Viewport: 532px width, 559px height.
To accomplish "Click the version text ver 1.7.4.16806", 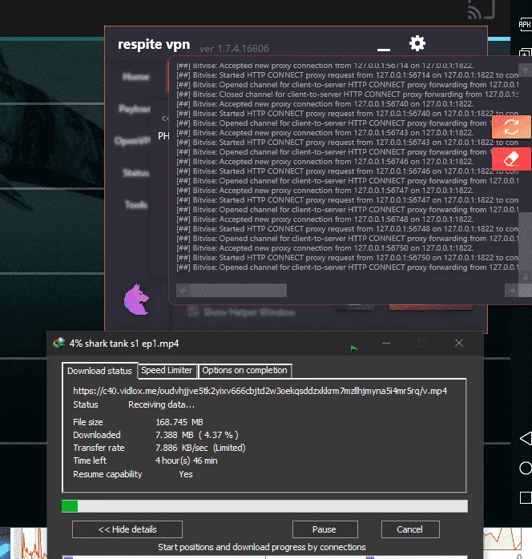I will click(234, 49).
